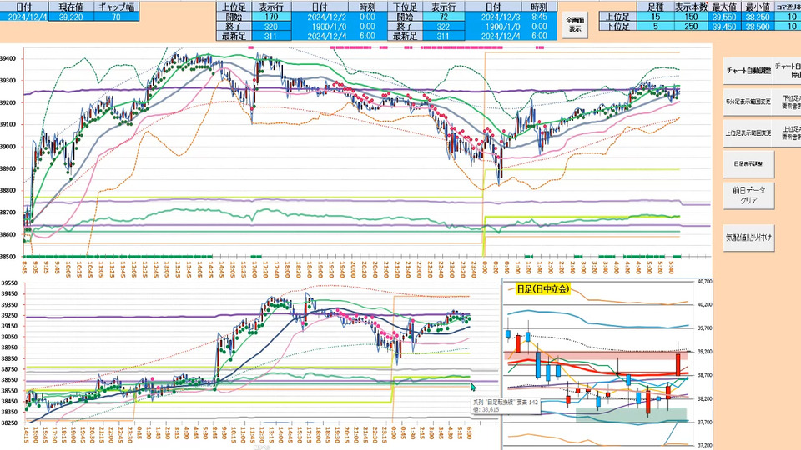This screenshot has height=450, width=801.
Task: Click the 40,700 axis label on daily chart
Action: click(x=704, y=281)
